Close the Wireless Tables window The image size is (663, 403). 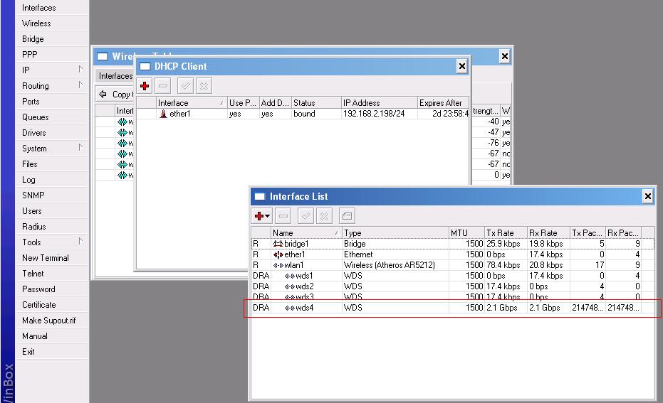(504, 56)
